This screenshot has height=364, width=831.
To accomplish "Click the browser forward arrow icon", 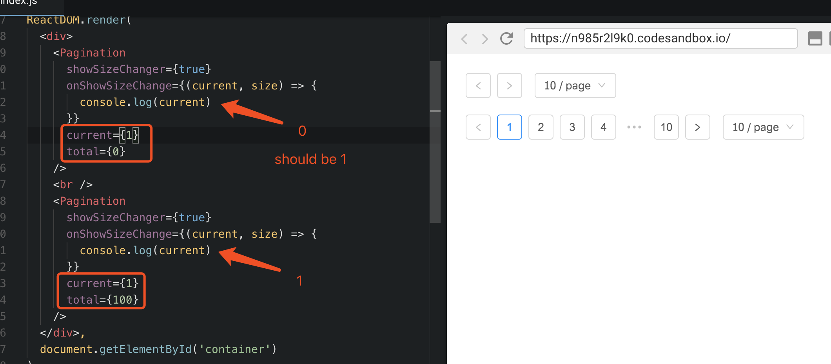I will 485,38.
